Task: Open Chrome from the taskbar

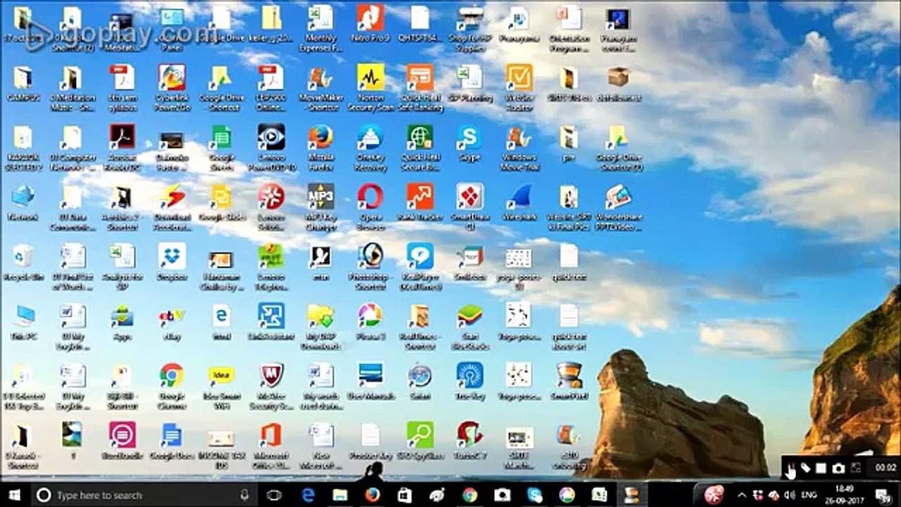Action: tap(470, 495)
